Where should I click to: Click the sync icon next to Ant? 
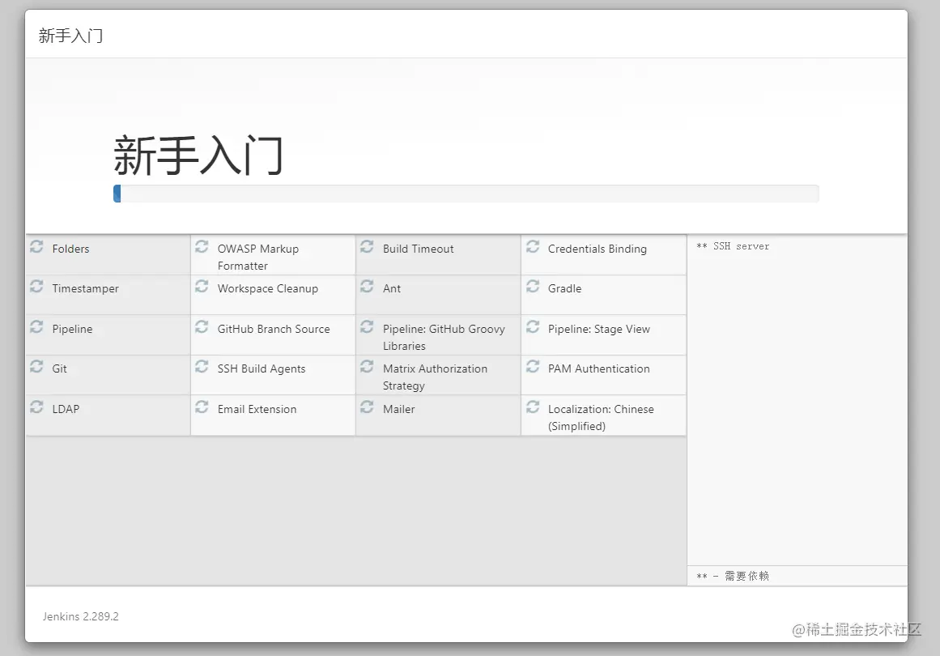click(368, 286)
